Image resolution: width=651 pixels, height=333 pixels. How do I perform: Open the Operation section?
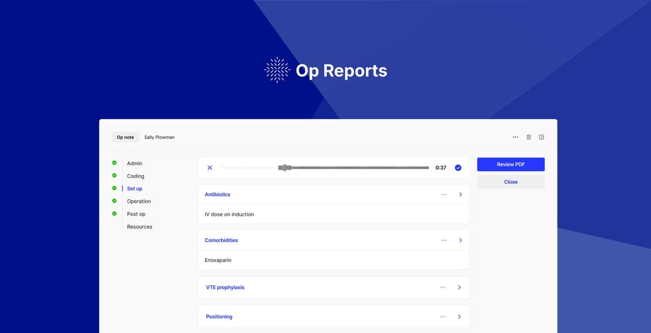pyautogui.click(x=139, y=201)
